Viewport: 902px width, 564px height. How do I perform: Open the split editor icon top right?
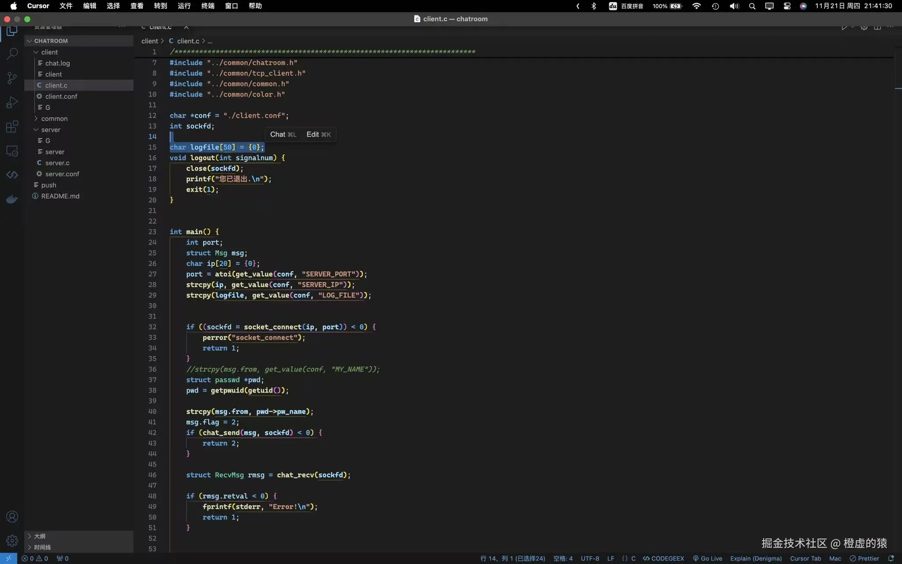tap(877, 26)
